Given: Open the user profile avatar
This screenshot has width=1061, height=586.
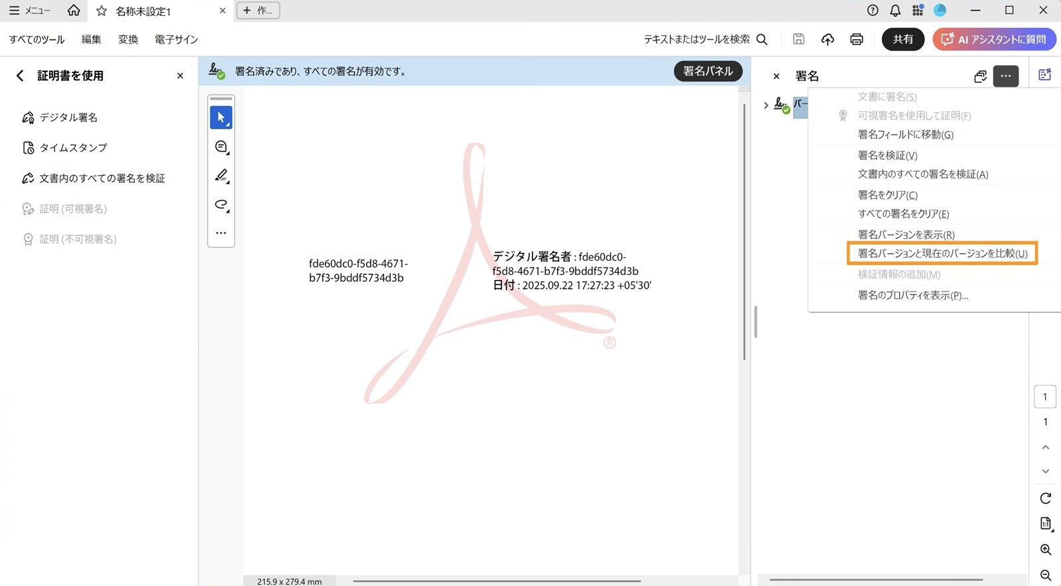Looking at the screenshot, I should [940, 11].
